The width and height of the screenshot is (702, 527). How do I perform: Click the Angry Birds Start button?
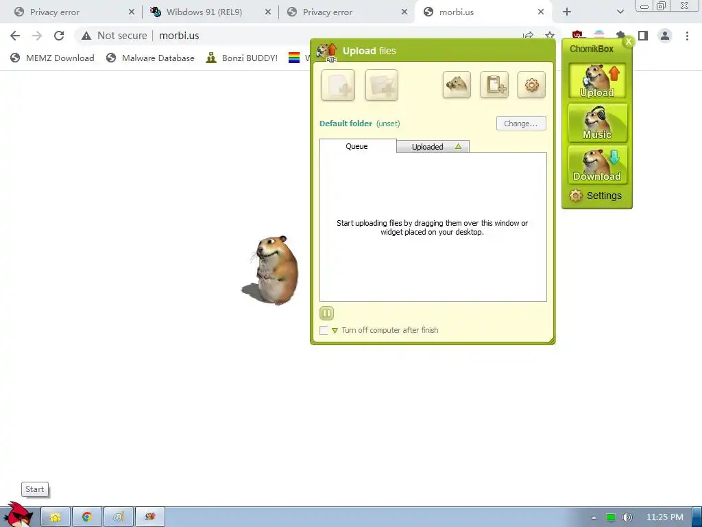click(19, 515)
